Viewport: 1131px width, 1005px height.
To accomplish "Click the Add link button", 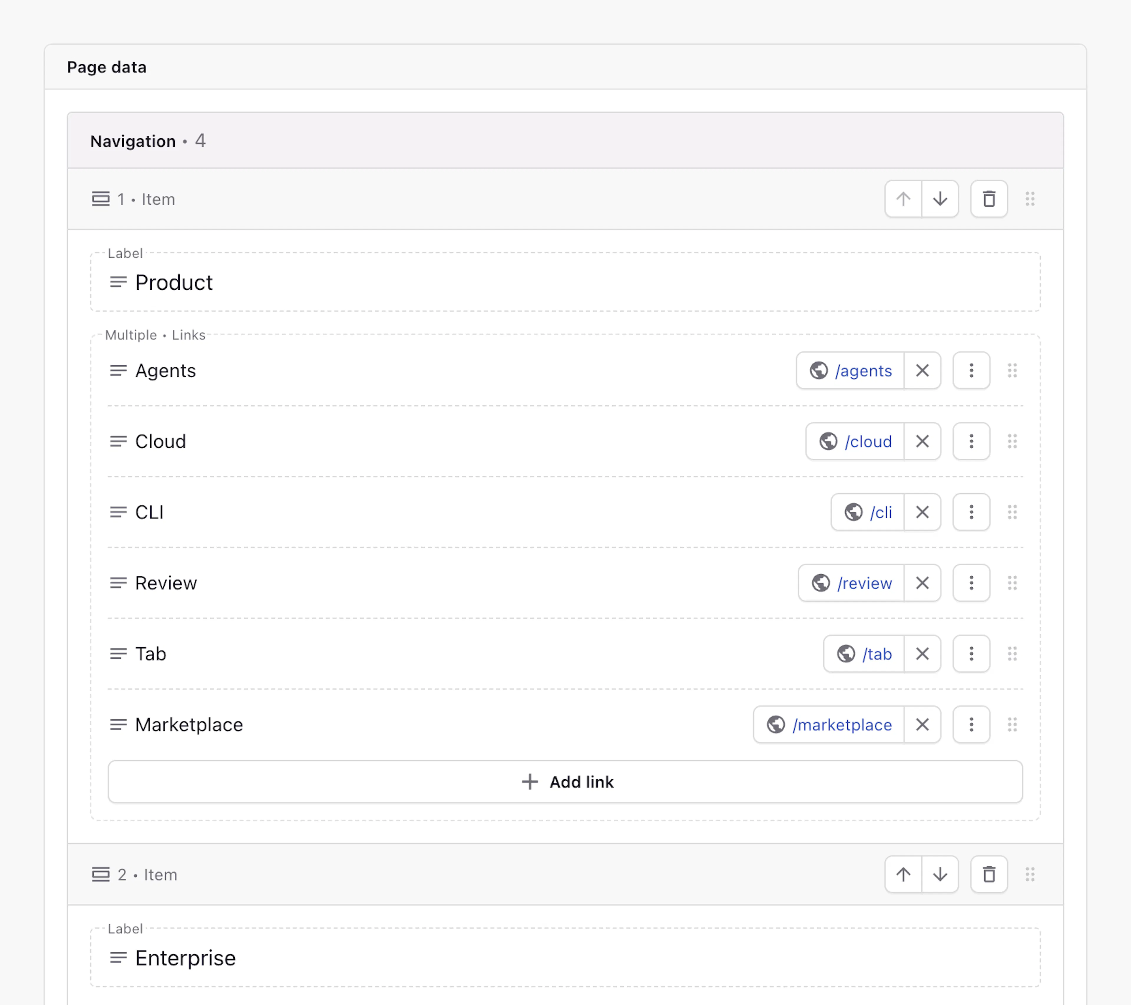I will 565,782.
